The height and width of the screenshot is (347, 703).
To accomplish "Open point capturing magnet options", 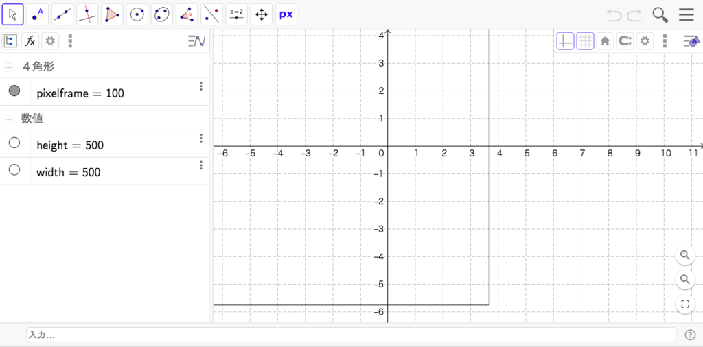I will (x=625, y=41).
